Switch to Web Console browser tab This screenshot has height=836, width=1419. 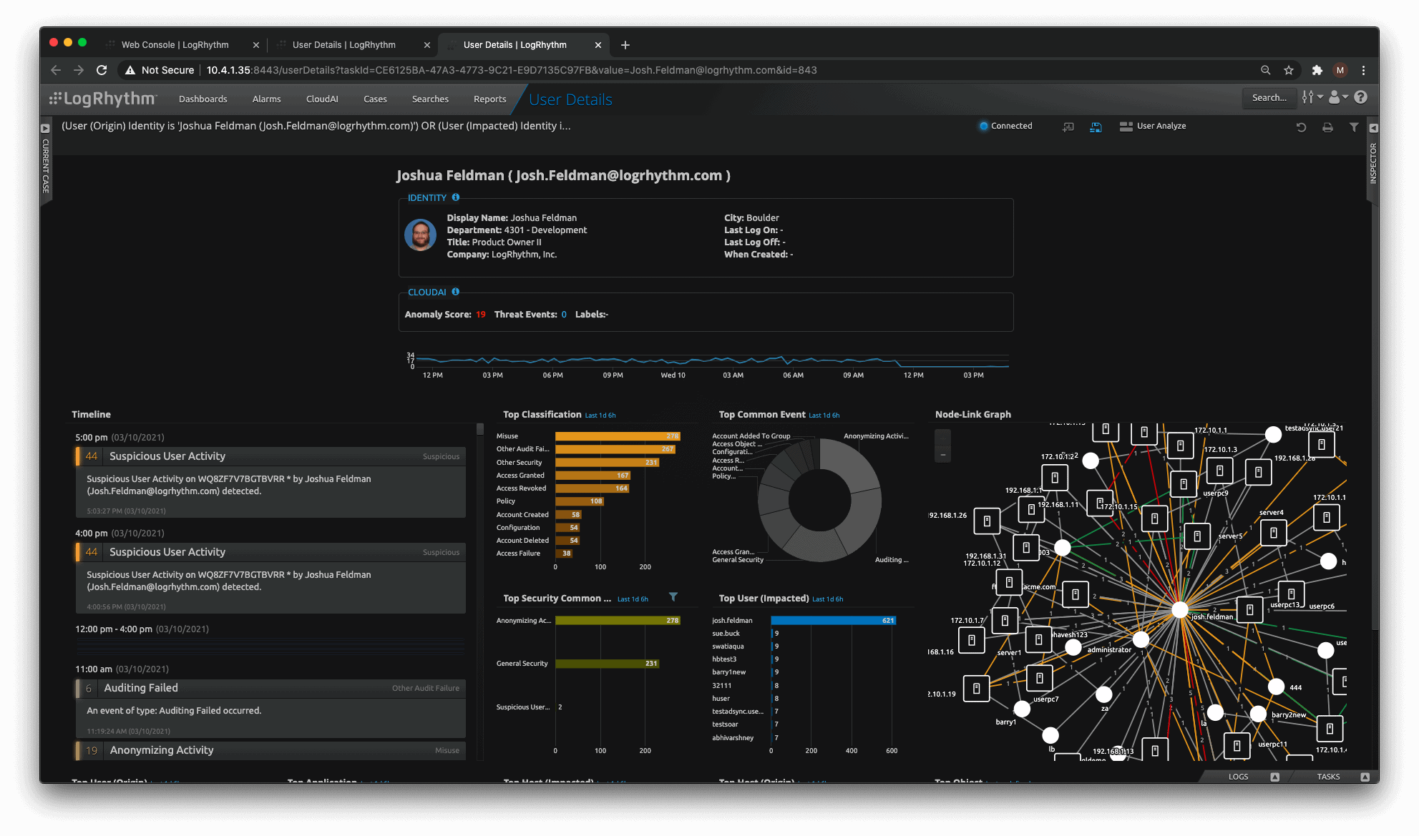click(x=175, y=44)
